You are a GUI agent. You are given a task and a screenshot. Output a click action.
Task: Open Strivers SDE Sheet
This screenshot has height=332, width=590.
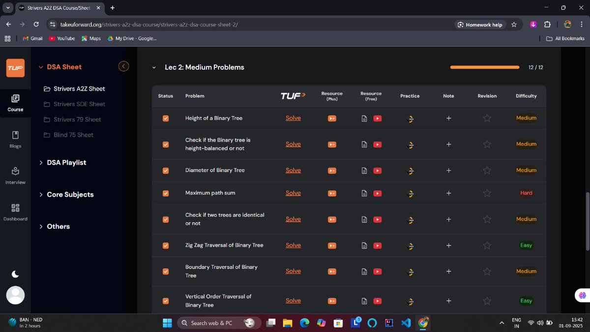74,104
